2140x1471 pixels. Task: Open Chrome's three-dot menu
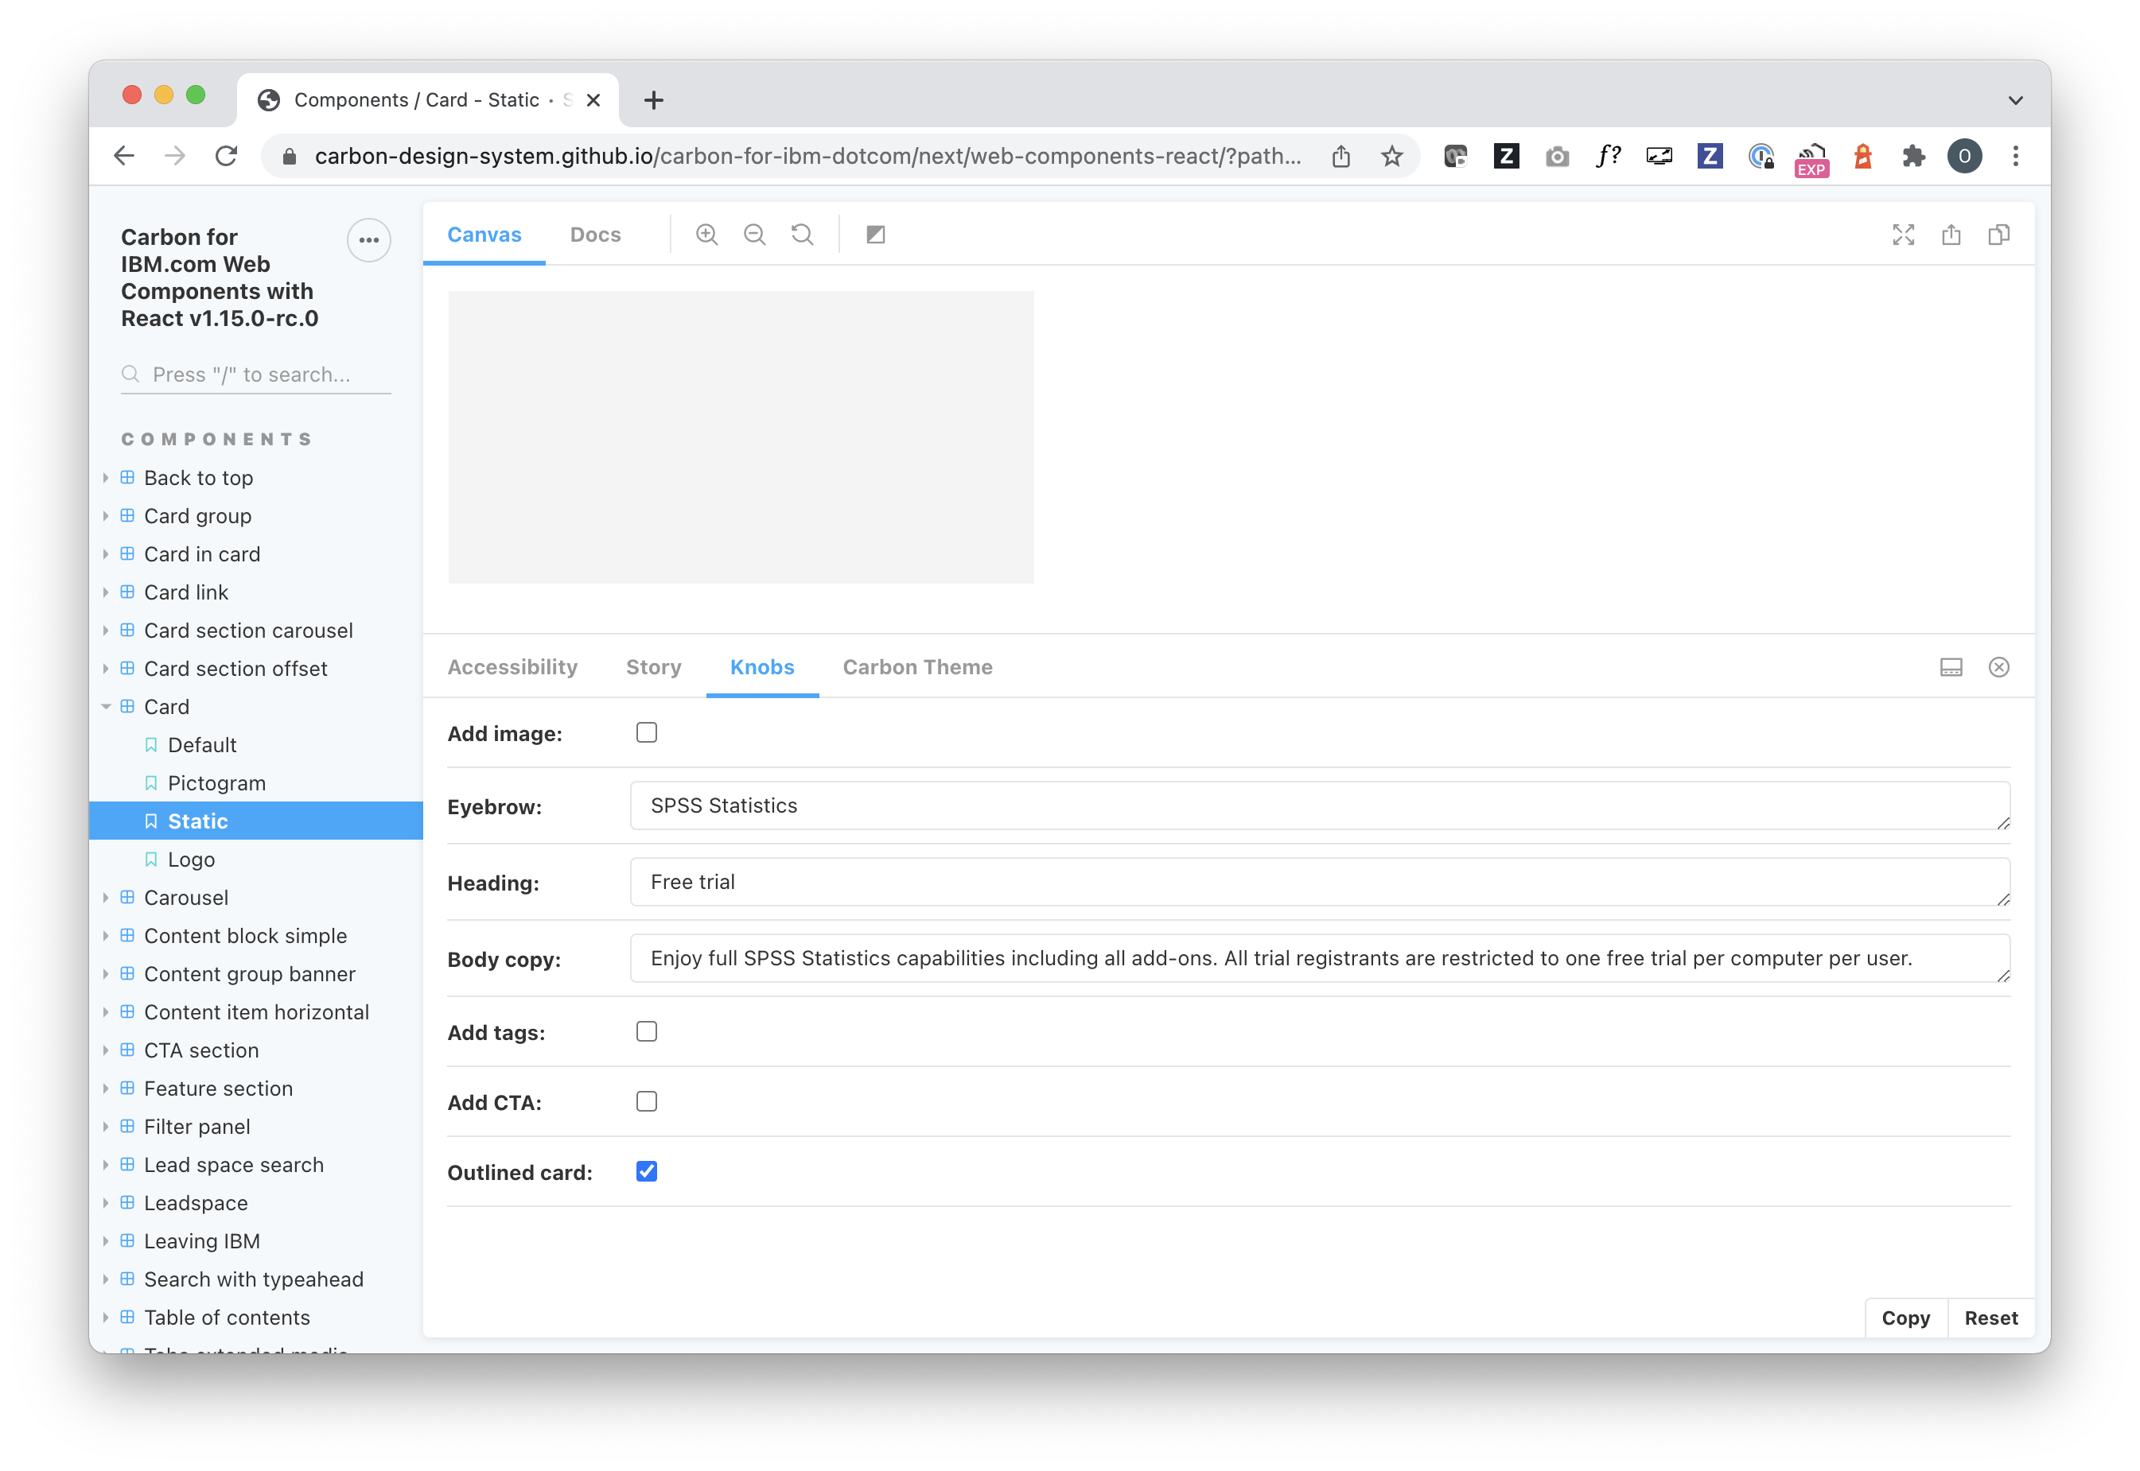coord(2014,156)
